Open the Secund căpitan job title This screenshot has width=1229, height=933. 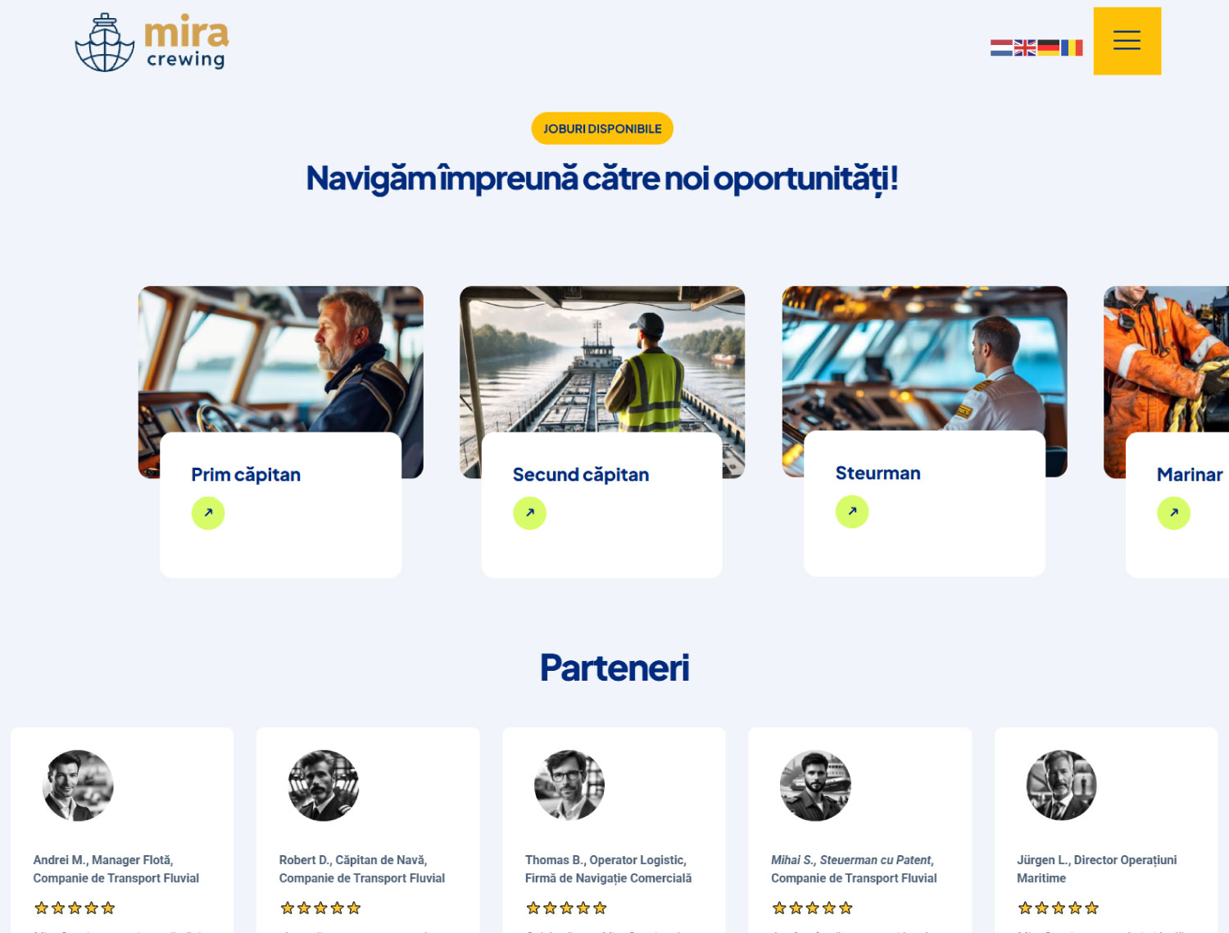581,475
